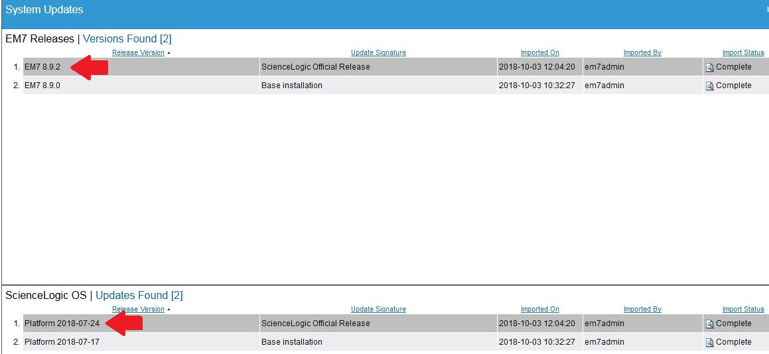
Task: Sort EM7 Releases by Update Signature
Action: pos(378,53)
